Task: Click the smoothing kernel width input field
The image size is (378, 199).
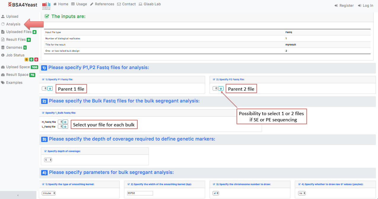Action: click(x=140, y=193)
